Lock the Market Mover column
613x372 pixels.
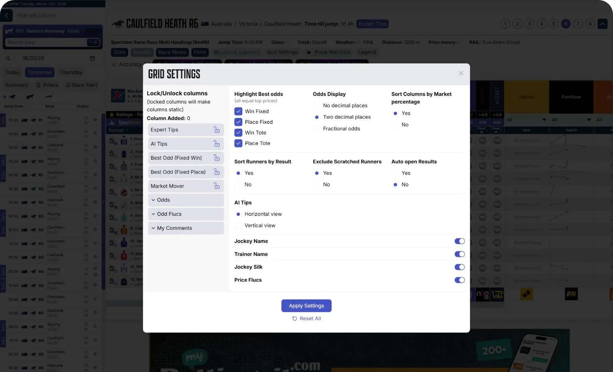216,186
